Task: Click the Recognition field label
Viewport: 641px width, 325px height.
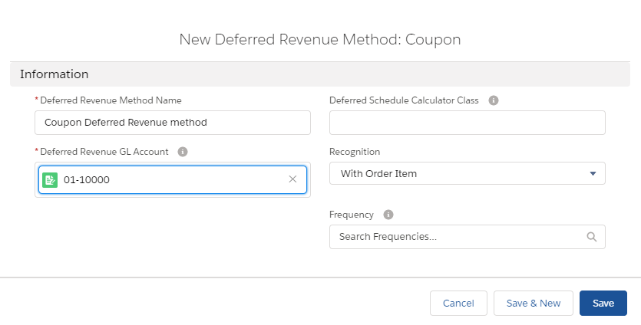Action: [355, 152]
